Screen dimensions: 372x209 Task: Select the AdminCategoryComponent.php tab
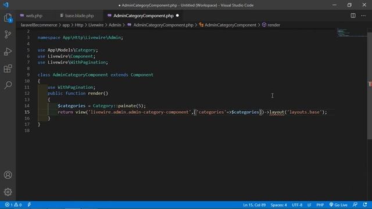click(x=144, y=16)
